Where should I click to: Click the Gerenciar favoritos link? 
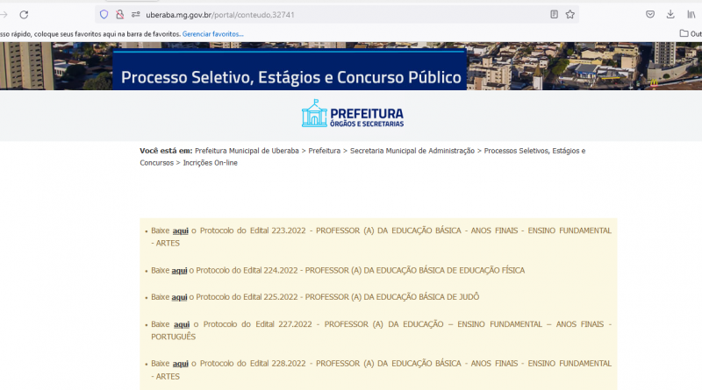tap(213, 34)
